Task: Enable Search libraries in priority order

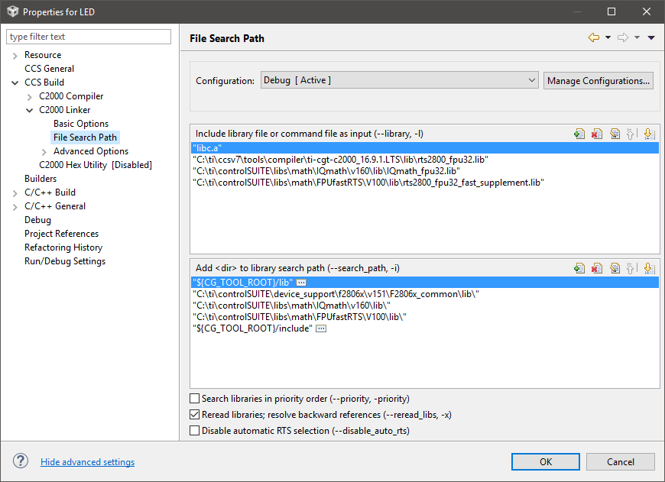Action: click(195, 399)
